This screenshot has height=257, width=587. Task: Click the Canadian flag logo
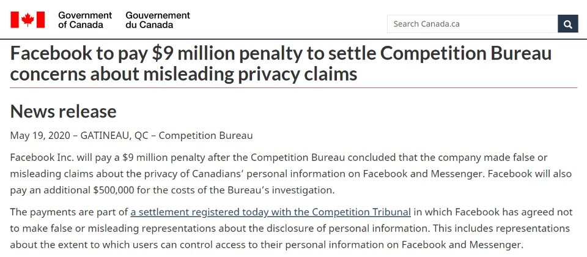pos(28,20)
